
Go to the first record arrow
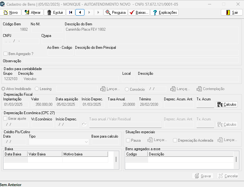pos(71,13)
